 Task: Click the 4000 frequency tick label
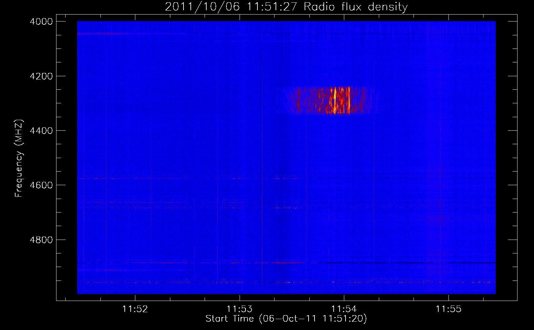click(x=41, y=21)
